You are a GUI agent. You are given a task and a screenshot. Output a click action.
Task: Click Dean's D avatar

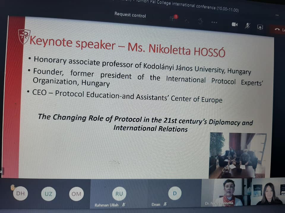(175, 193)
